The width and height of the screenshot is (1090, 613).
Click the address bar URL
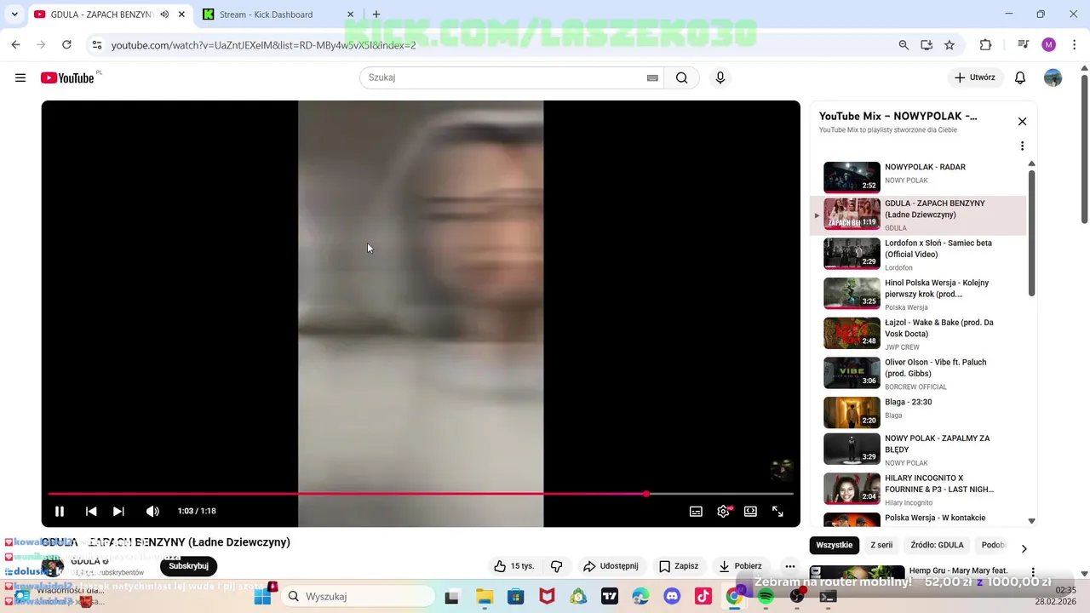pyautogui.click(x=264, y=45)
